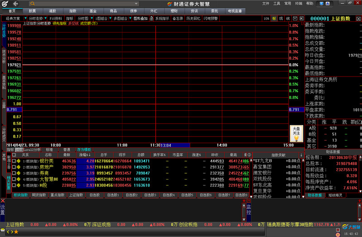Screen dimensions: 362x237
Task: Switch to the 基金 tab
Action: [93, 11]
